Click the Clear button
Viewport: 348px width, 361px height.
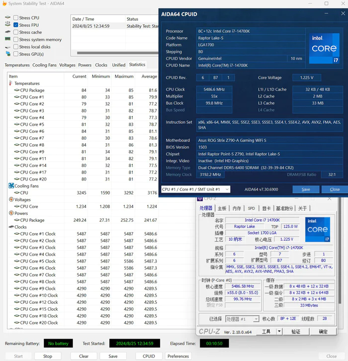click(84, 356)
